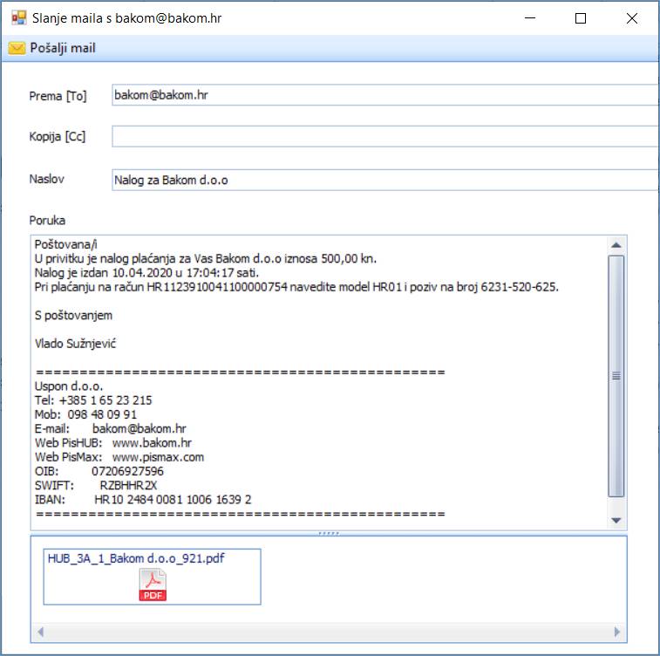Focus the Kopija [Cc] field
660x656 pixels.
pos(385,136)
